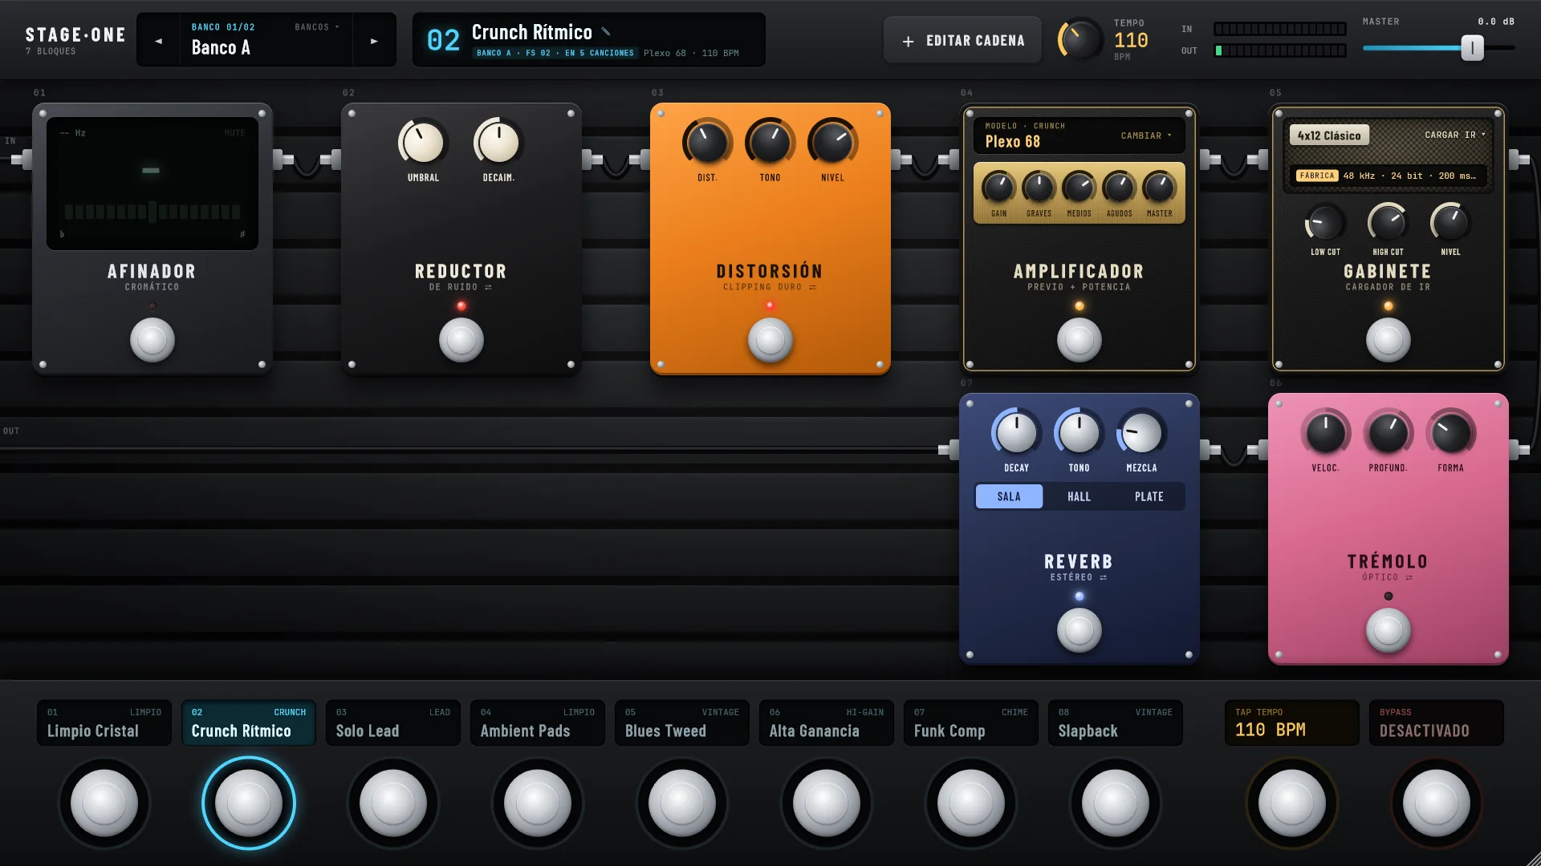
Task: Click footswitch under Slapback preset
Action: [1116, 803]
